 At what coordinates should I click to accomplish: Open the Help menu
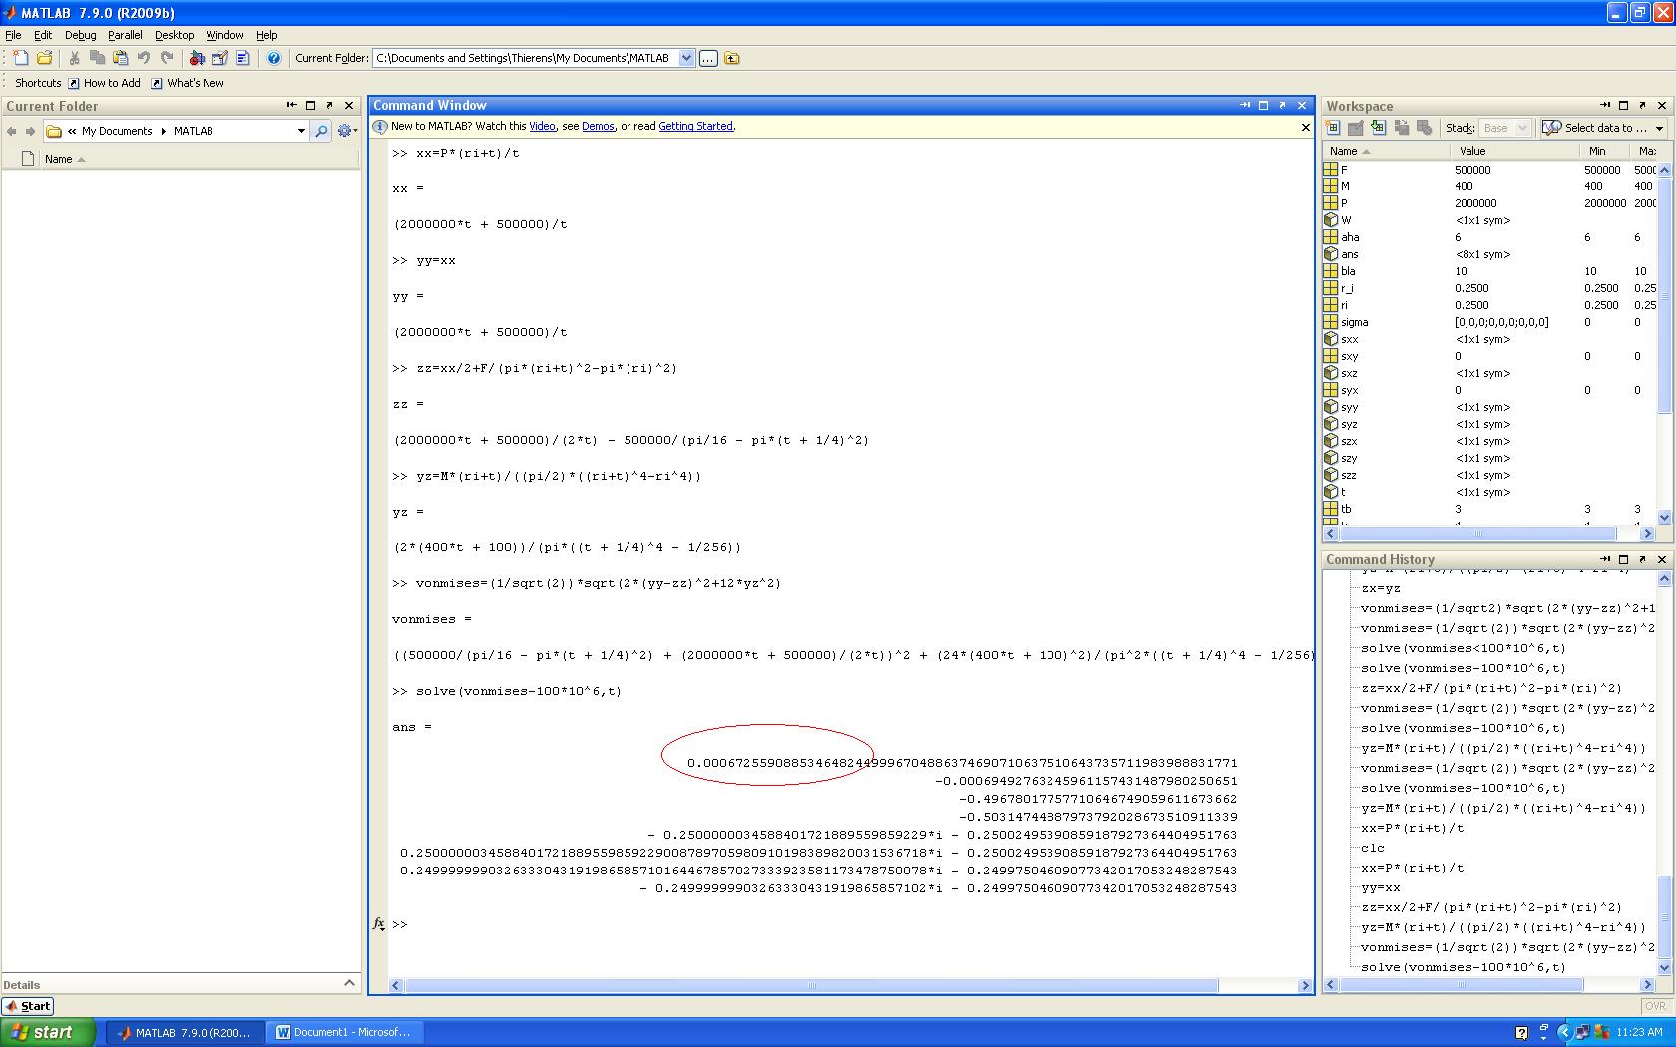tap(266, 35)
